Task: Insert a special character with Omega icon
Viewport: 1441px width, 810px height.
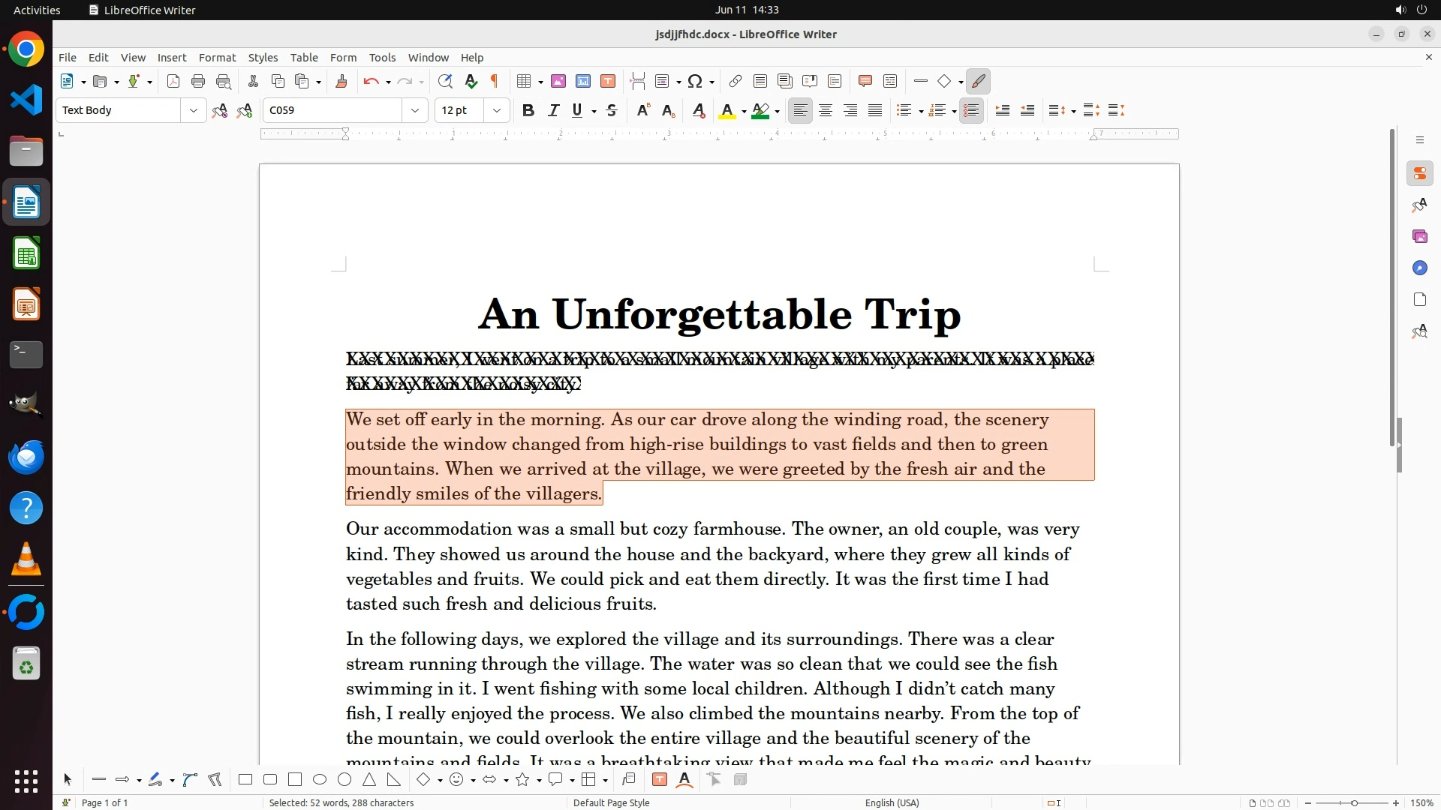Action: [695, 81]
